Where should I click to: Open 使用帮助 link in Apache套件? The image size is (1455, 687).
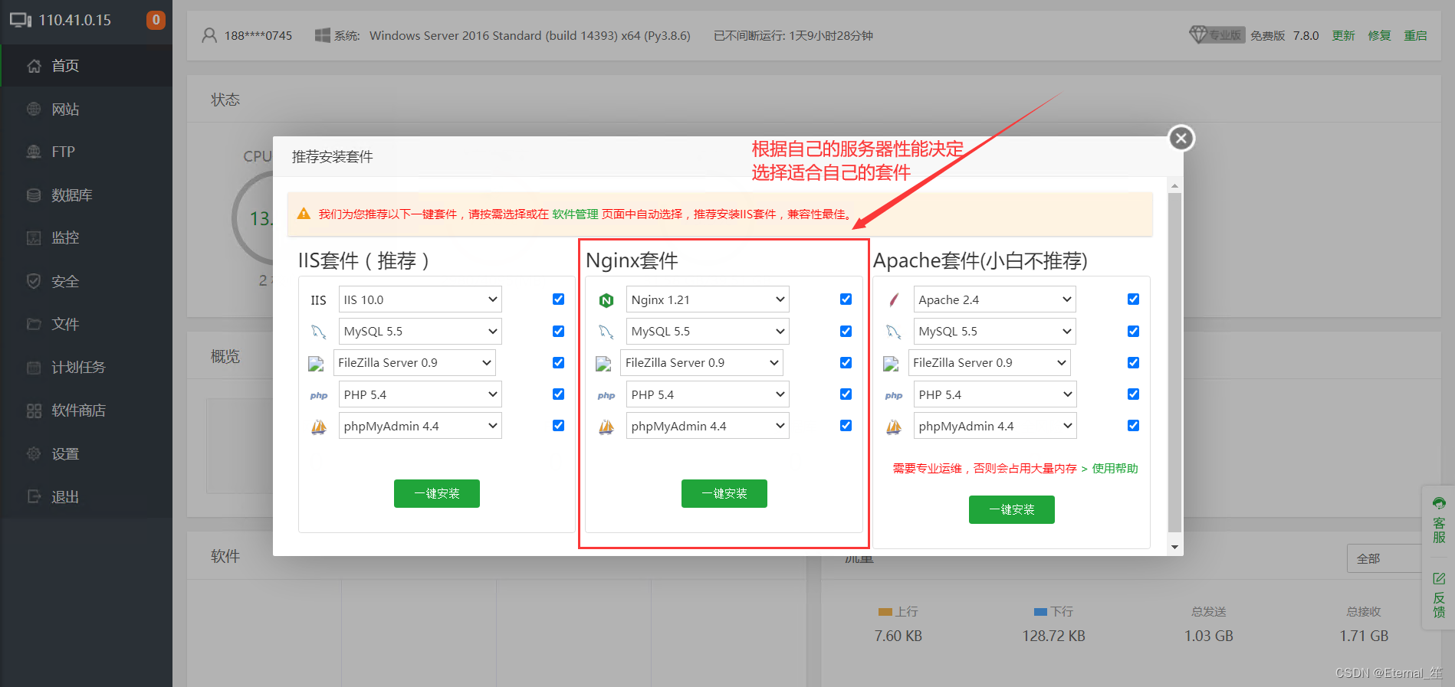(x=1115, y=468)
